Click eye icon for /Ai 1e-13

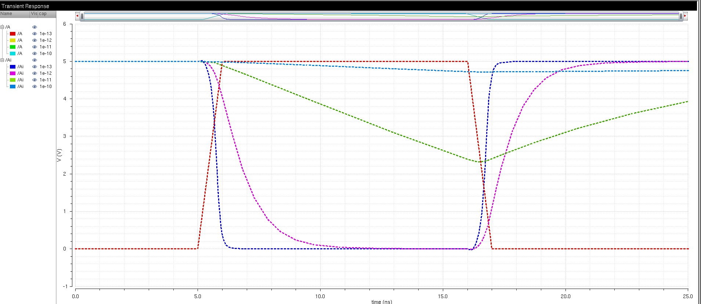[x=35, y=67]
